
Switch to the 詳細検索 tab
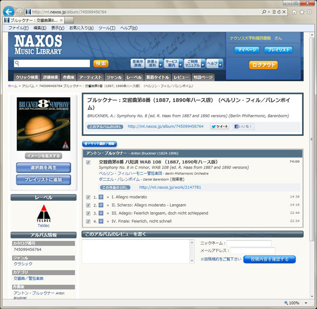[51, 77]
